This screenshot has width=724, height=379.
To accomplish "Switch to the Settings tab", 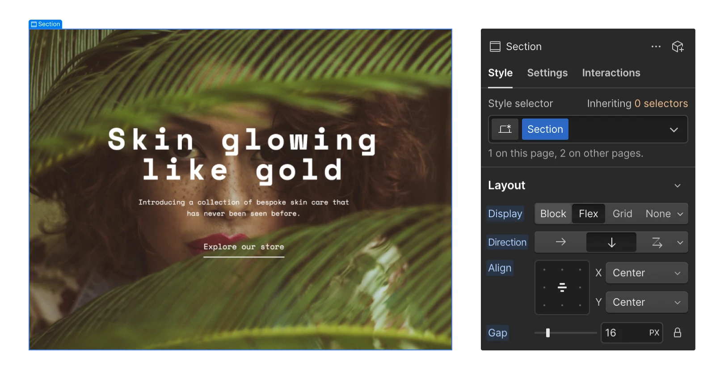I will (547, 73).
